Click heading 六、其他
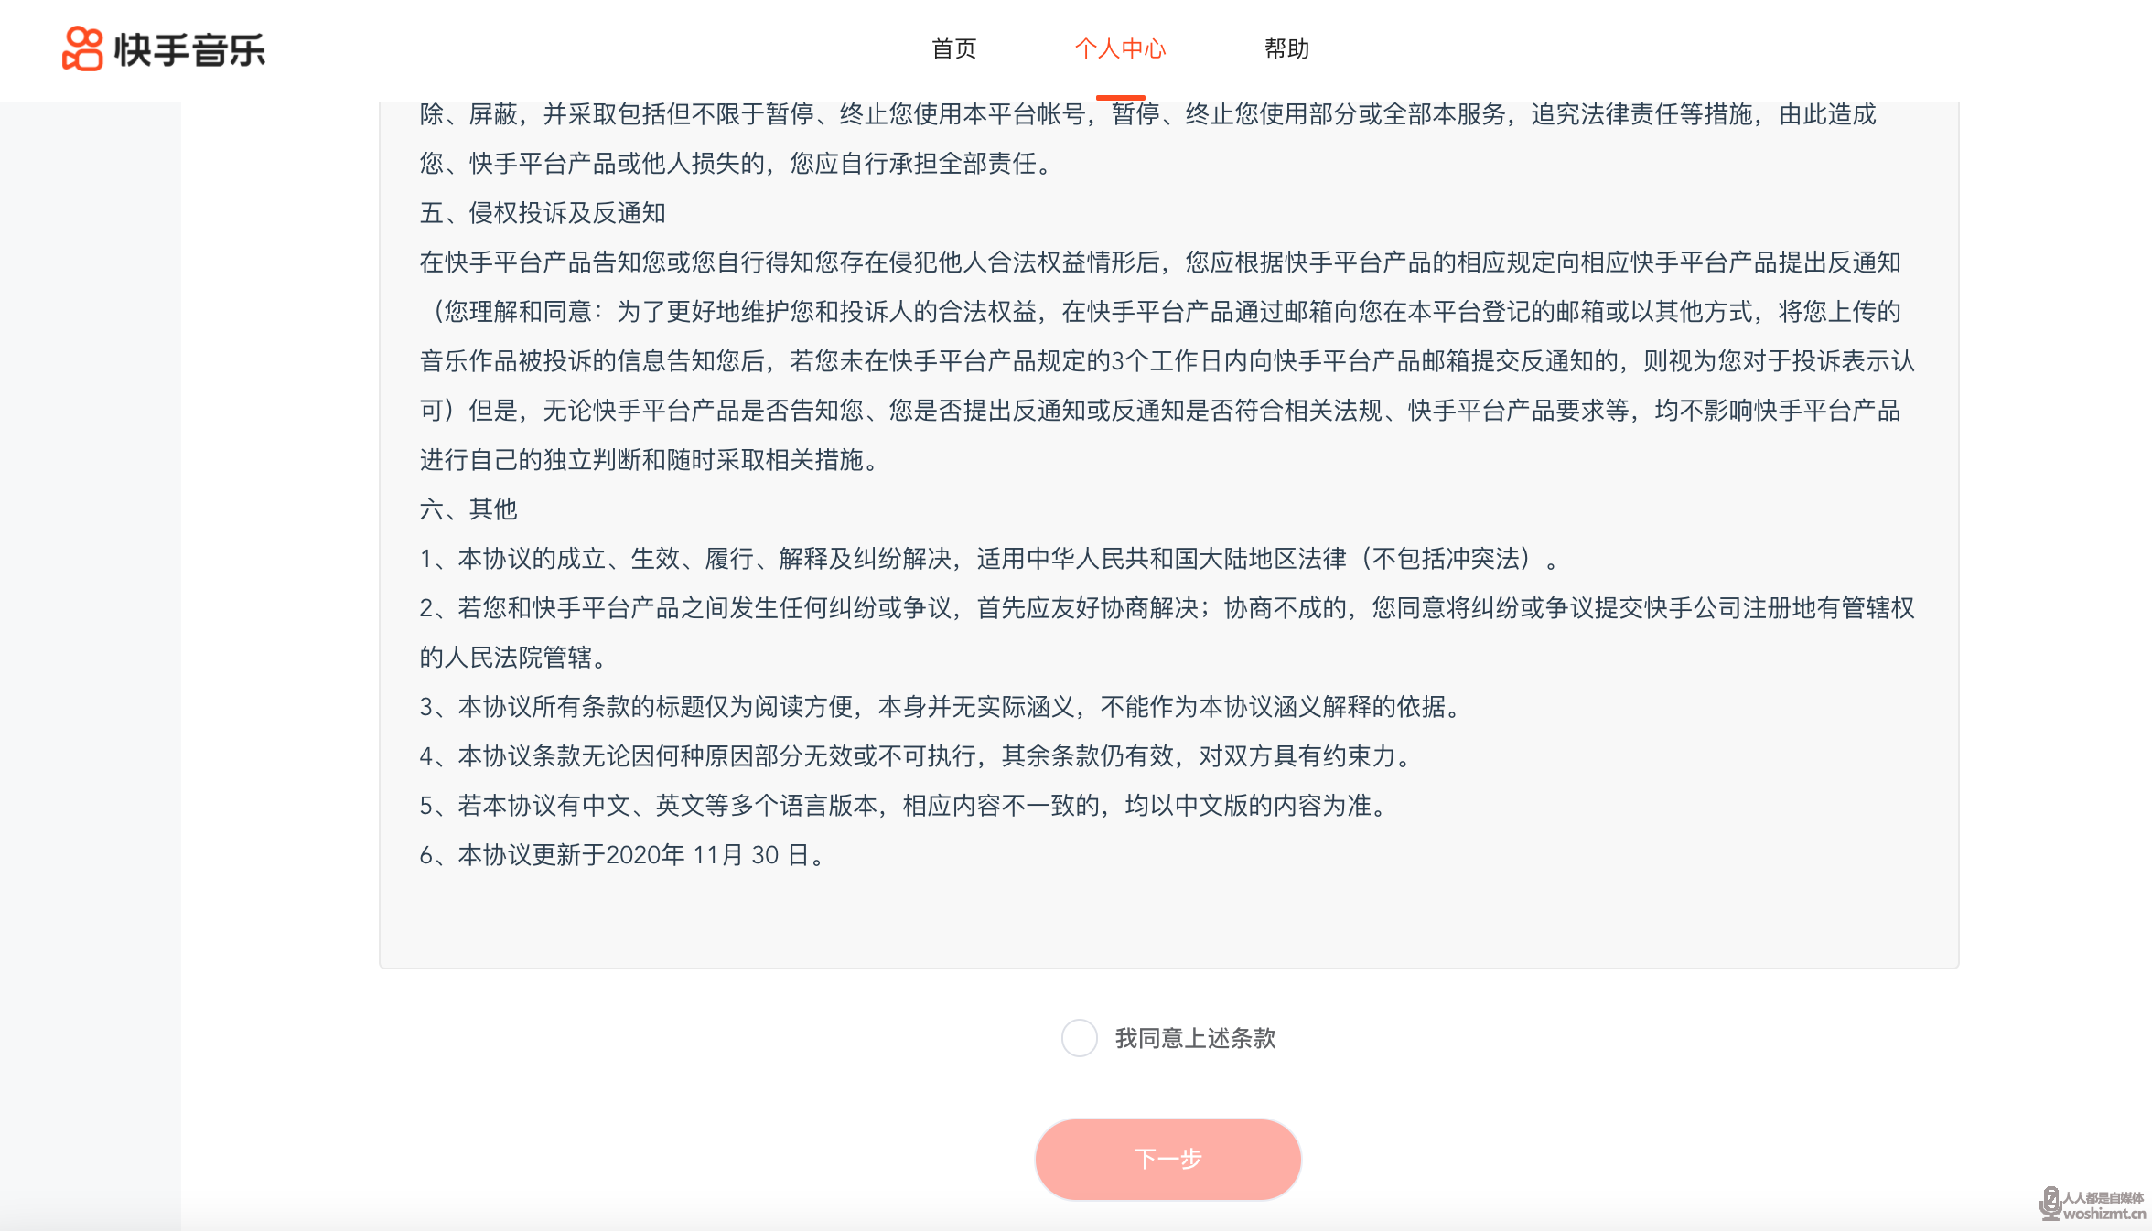Image resolution: width=2152 pixels, height=1231 pixels. click(x=468, y=509)
